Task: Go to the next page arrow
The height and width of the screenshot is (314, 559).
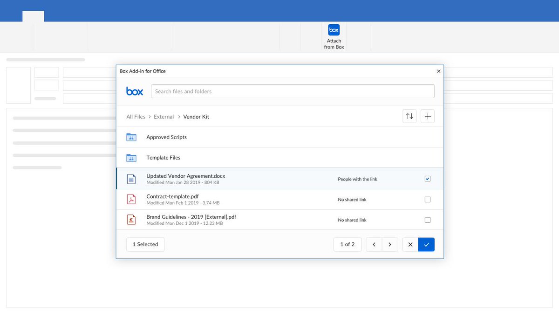Action: click(x=390, y=244)
